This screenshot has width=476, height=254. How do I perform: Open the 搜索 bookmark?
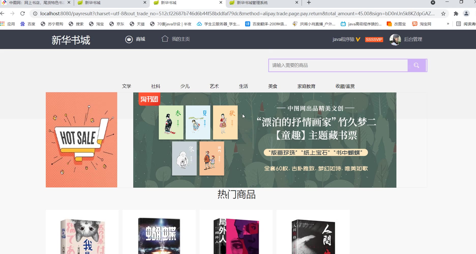[x=76, y=24]
